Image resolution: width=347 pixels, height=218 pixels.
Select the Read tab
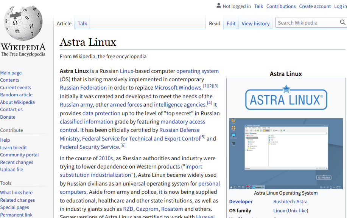click(x=215, y=23)
